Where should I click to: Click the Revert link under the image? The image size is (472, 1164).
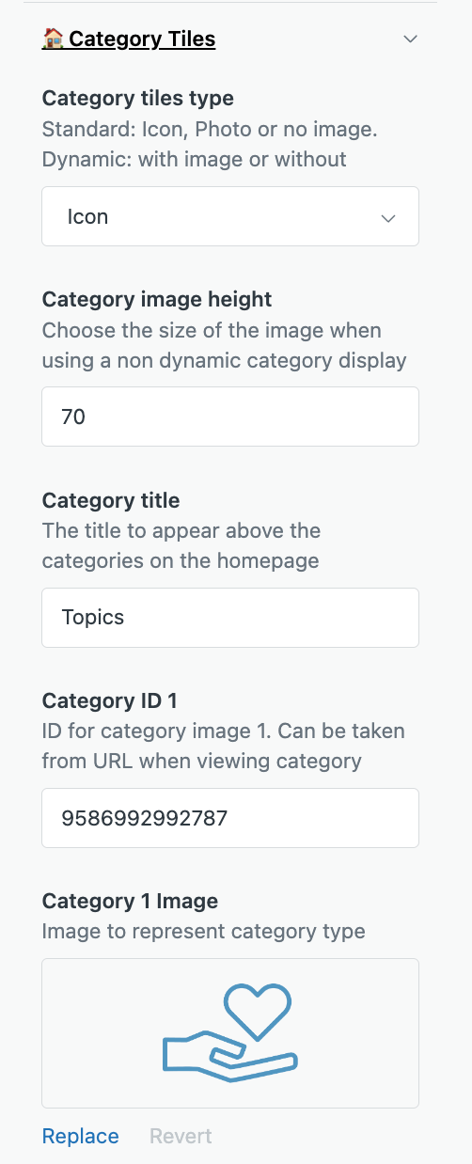181,1136
